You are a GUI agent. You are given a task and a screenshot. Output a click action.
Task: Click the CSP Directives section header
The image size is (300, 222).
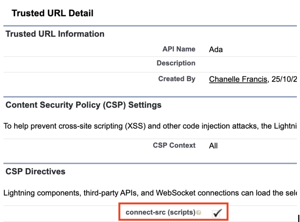35,171
